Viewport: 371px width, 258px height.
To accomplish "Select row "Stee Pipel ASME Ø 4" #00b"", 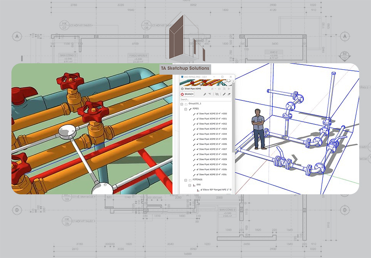I will coord(213,170).
